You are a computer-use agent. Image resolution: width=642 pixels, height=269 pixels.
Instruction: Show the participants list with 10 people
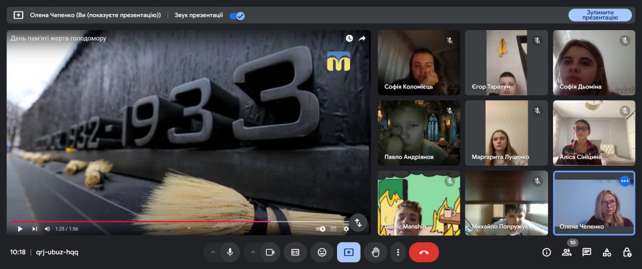[x=567, y=252]
